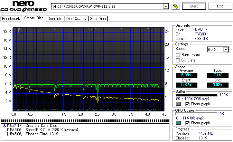233x142 pixels.
Task: Click the Exit button
Action: (220, 6)
